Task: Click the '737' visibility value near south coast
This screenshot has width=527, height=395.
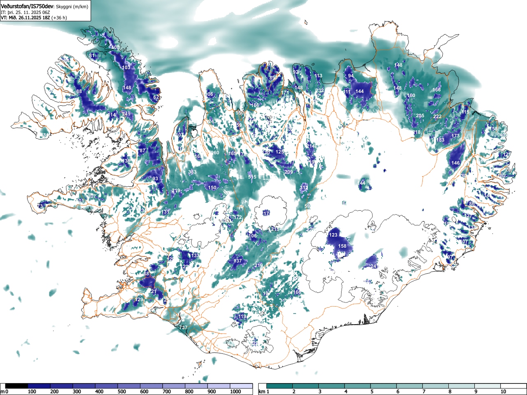Action: [x=184, y=328]
